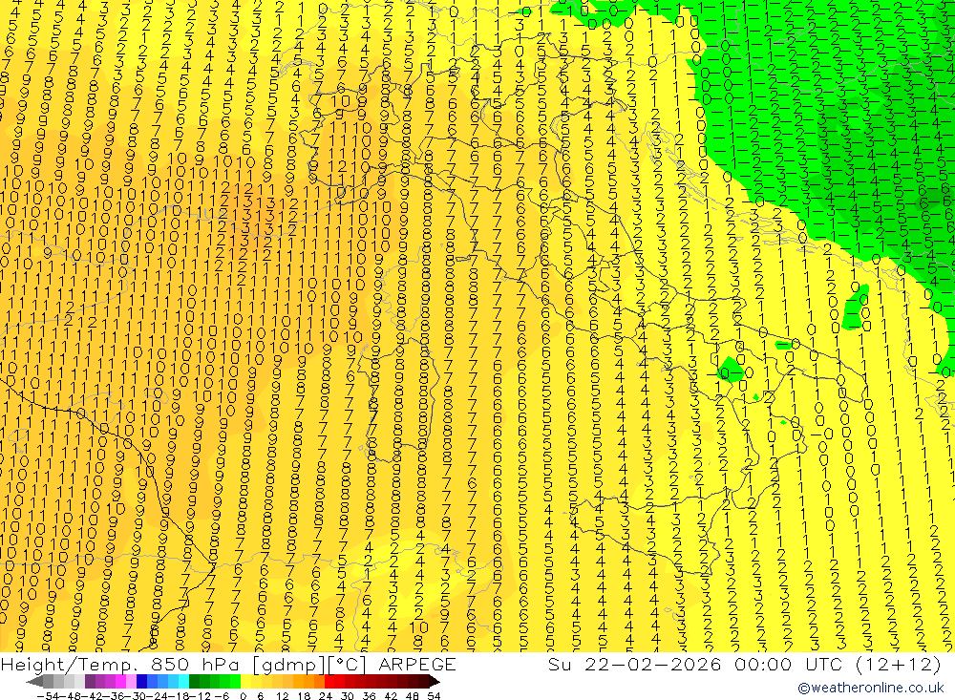The width and height of the screenshot is (955, 700).
Task: Click the weatheronline.co.uk copyright link
Action: (870, 688)
